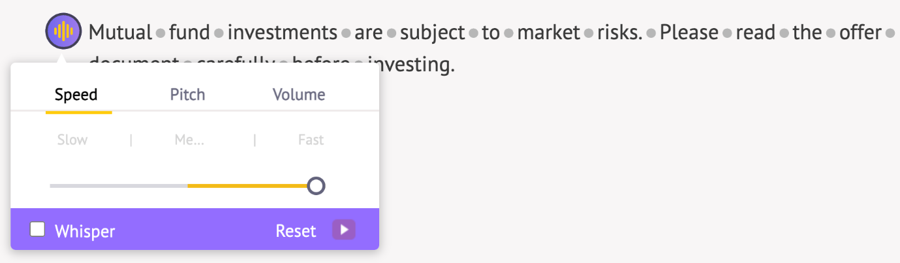Image resolution: width=900 pixels, height=263 pixels.
Task: Enable the Whisper checkbox
Action: [38, 230]
